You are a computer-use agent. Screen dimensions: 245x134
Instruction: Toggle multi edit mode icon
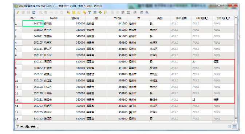click(23, 12)
